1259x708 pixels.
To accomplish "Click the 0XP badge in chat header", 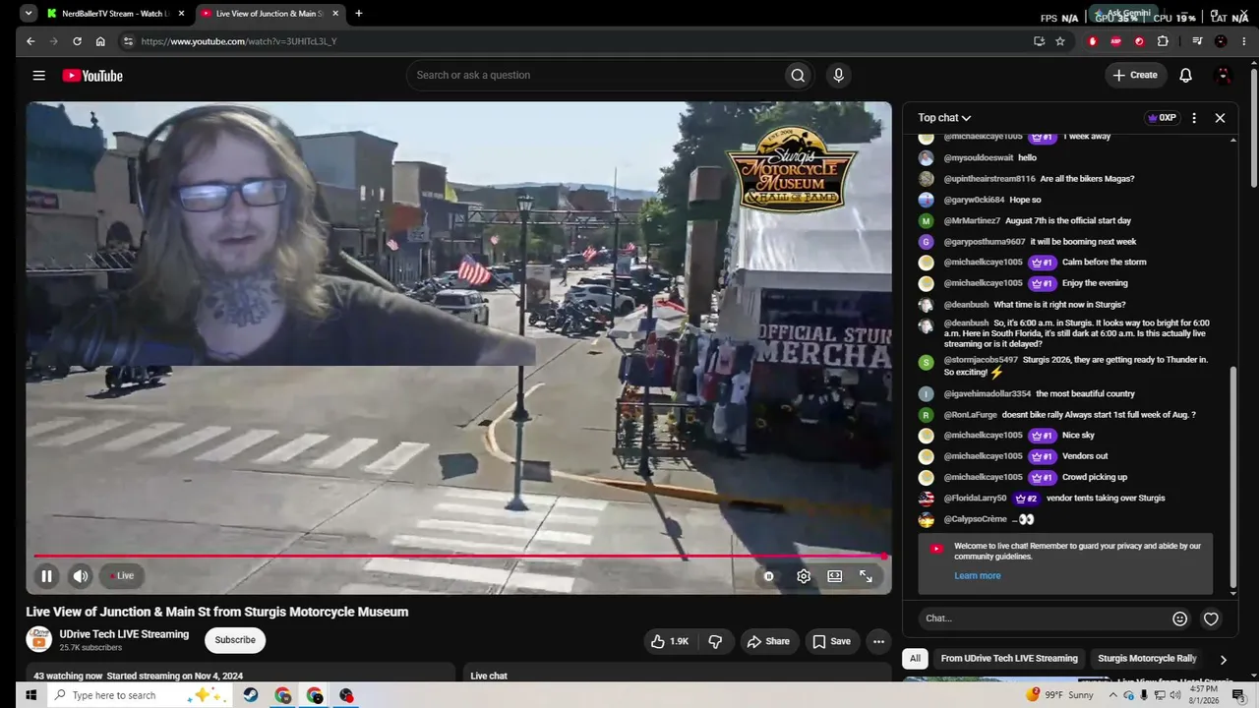I will (x=1162, y=118).
